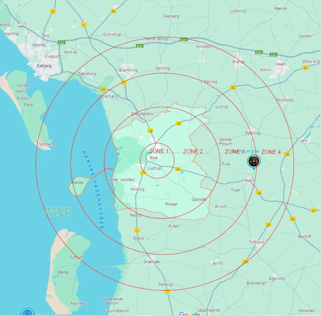Click the route 12 road shield

tap(53, 11)
